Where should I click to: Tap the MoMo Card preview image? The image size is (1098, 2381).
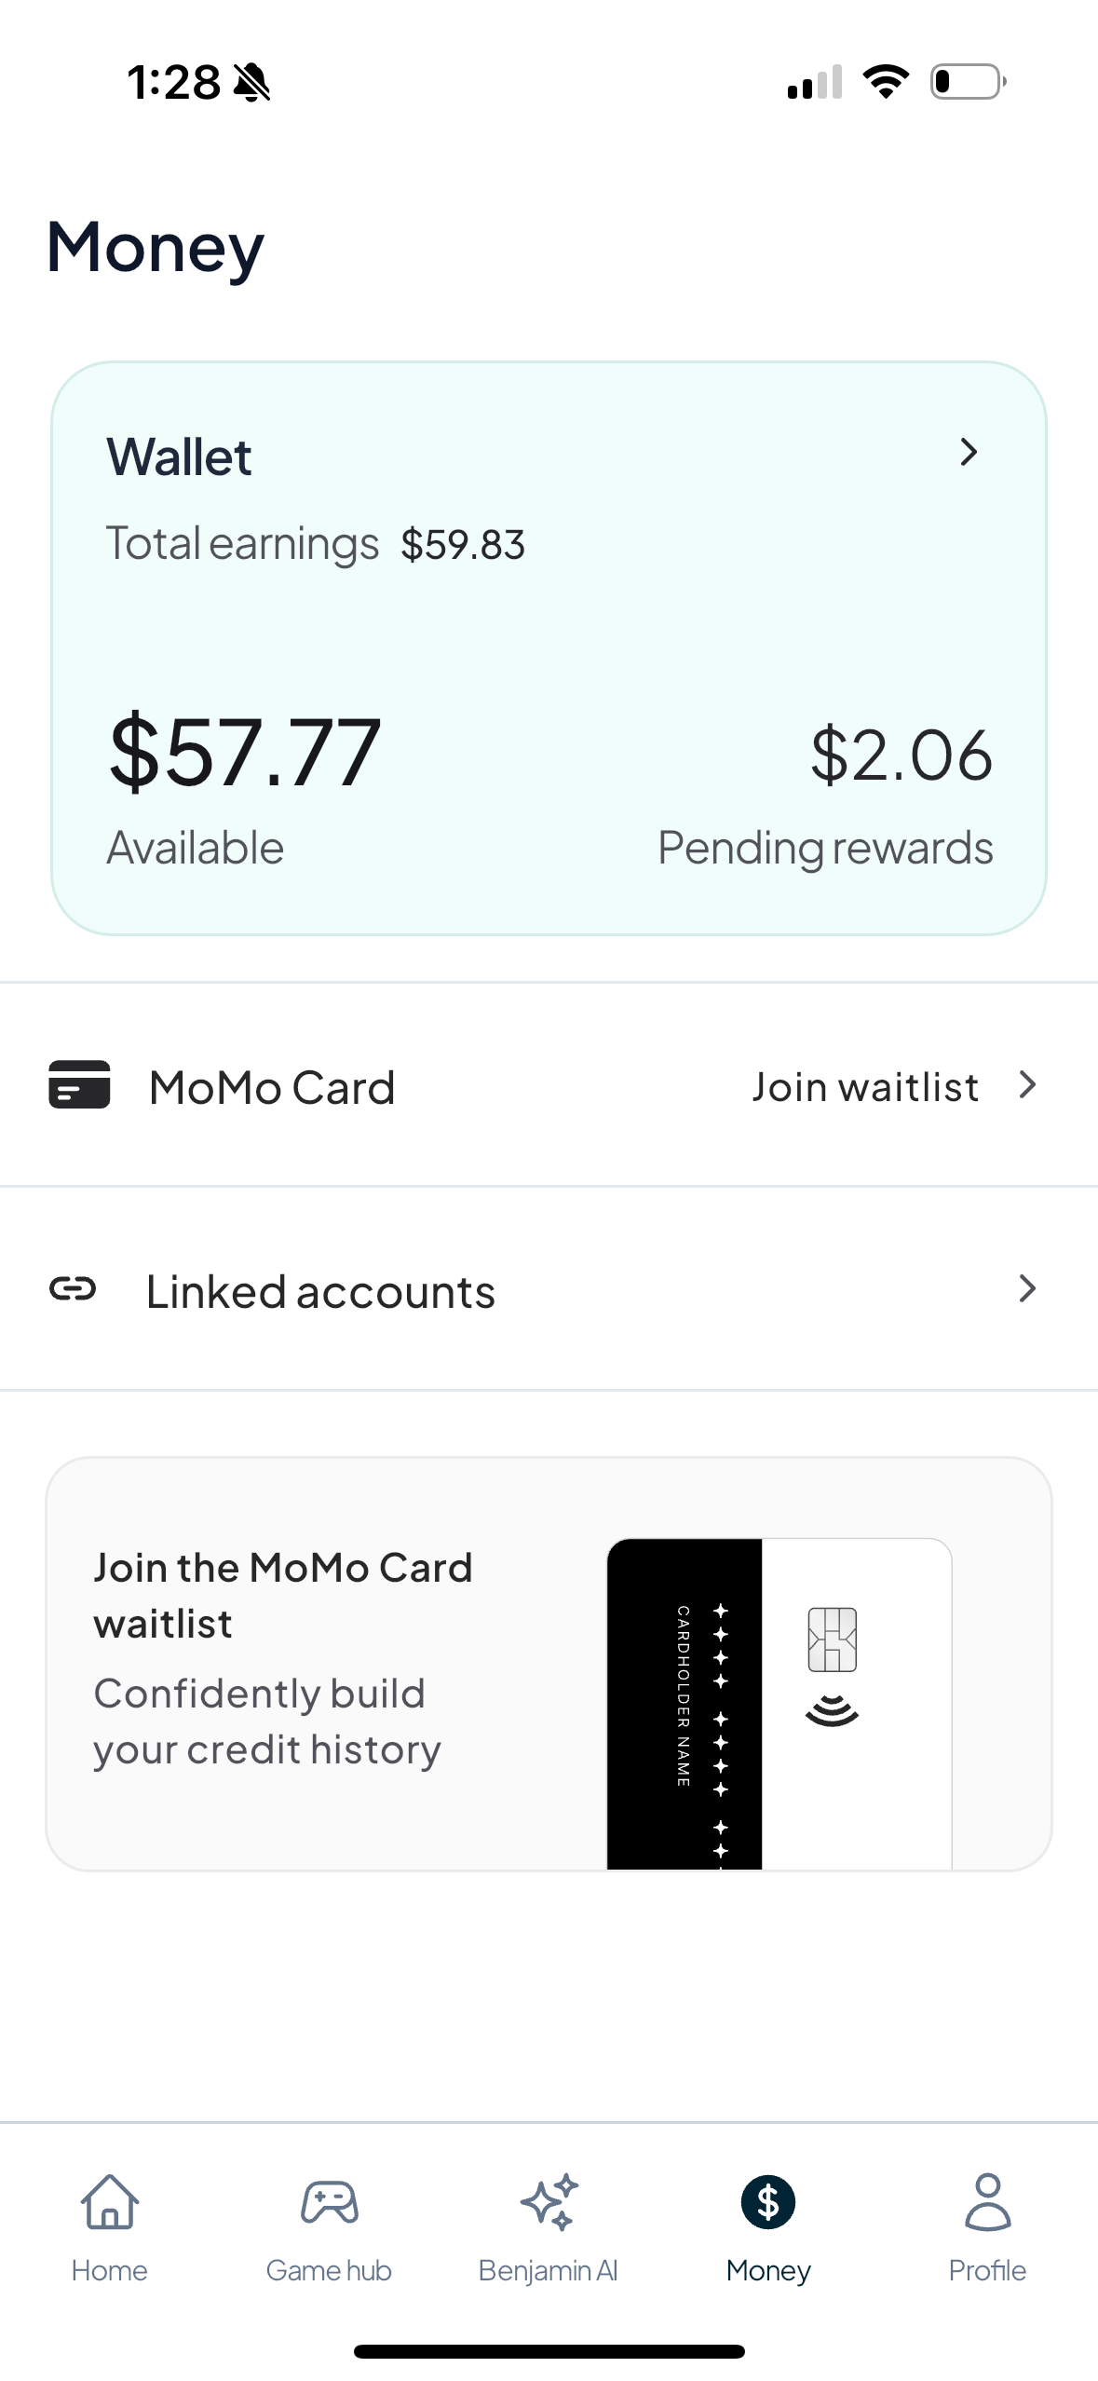click(779, 1703)
